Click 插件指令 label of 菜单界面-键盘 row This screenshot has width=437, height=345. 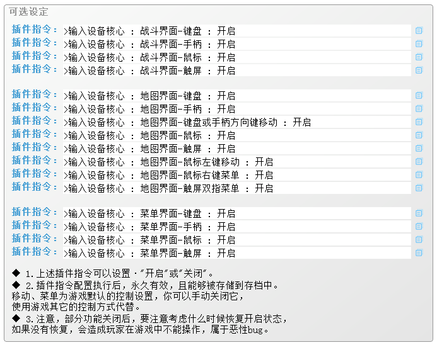35,212
